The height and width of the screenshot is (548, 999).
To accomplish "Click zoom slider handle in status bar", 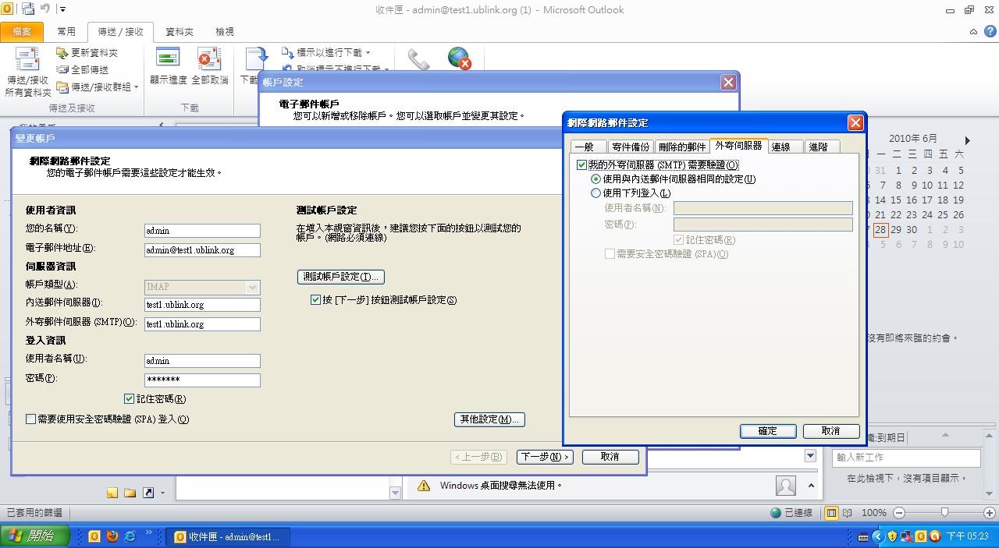I will pos(944,513).
